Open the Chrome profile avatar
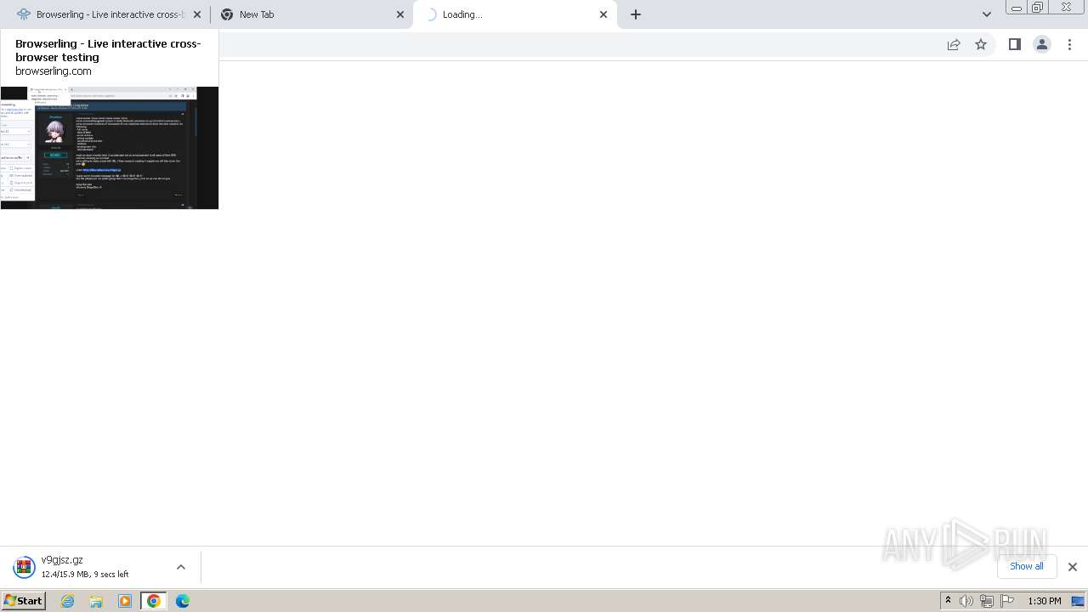The image size is (1088, 612). (1042, 44)
